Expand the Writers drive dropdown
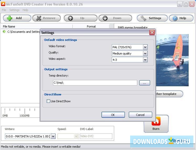 (x=53, y=136)
